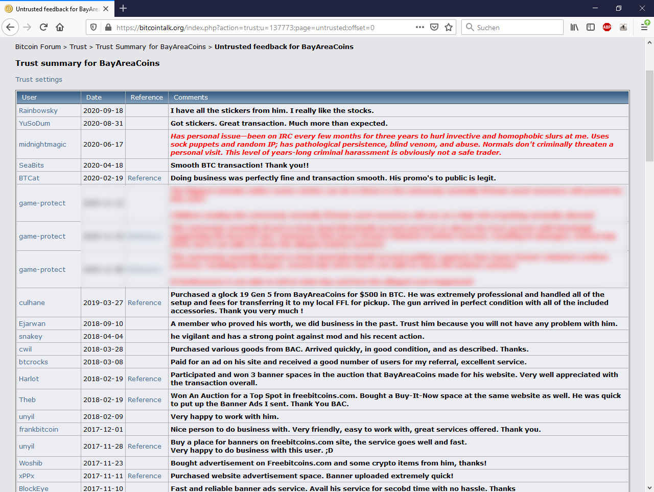Click the forward navigation arrow
Viewport: 654px width, 492px height.
click(28, 27)
